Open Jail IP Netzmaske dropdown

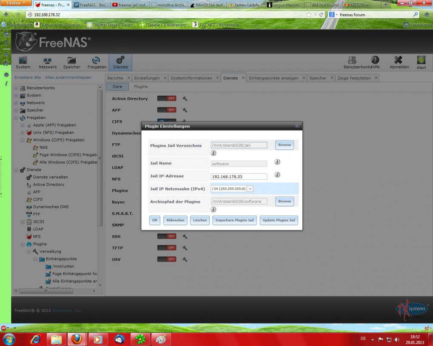pyautogui.click(x=250, y=189)
